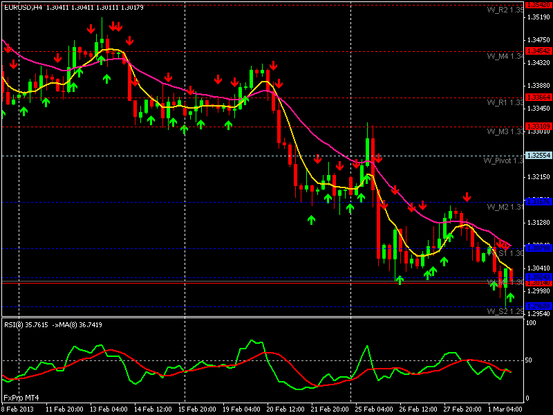
Task: Click the 26 Feb 12:00 time label
Action: 418,409
